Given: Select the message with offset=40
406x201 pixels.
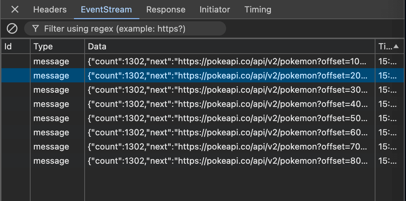Looking at the screenshot, I should 203,104.
